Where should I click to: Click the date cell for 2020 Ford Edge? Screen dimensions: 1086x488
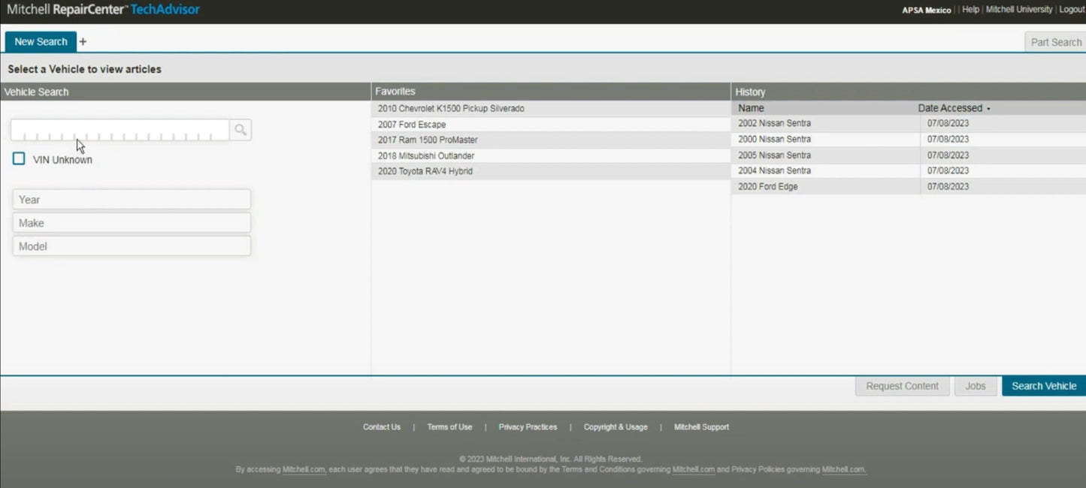point(948,186)
